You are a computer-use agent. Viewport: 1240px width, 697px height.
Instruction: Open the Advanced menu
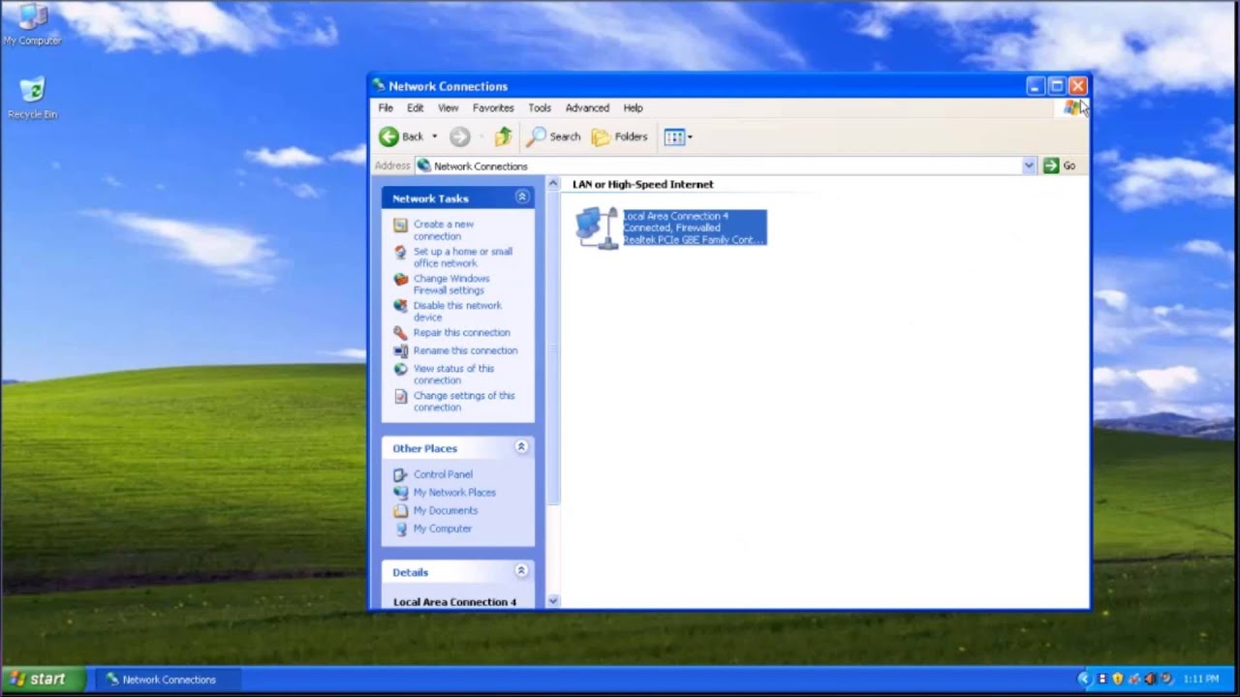point(587,107)
